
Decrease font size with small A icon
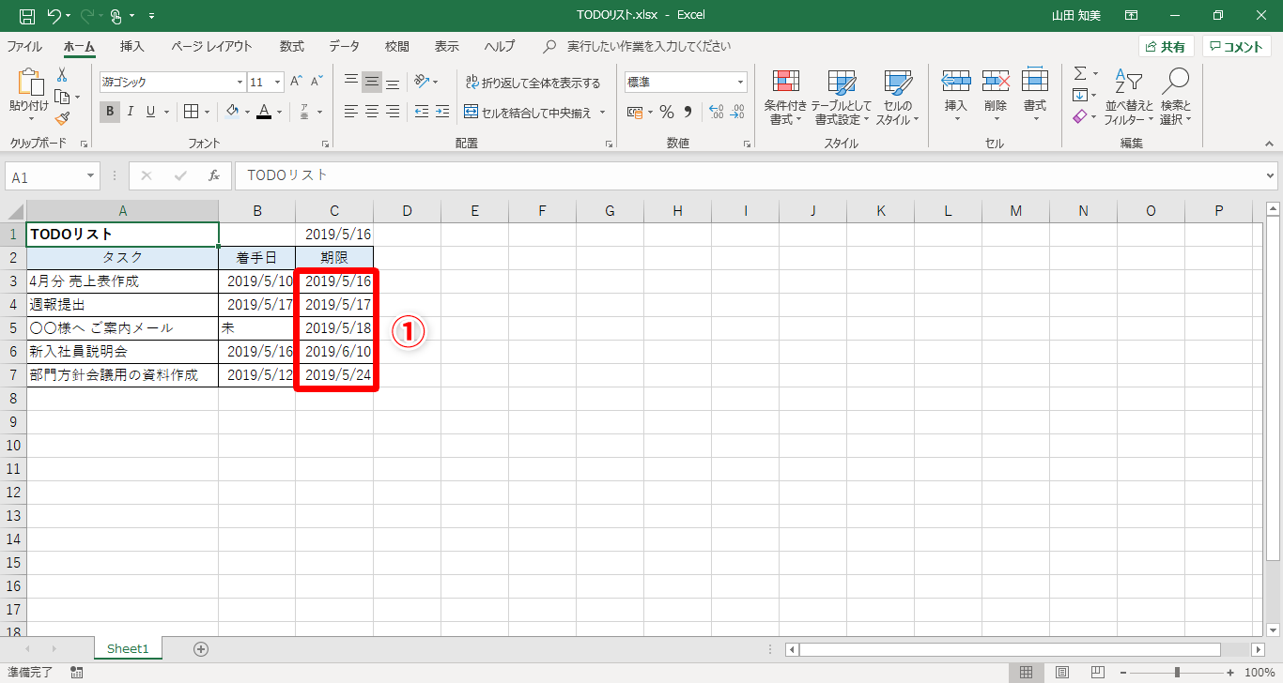[317, 82]
